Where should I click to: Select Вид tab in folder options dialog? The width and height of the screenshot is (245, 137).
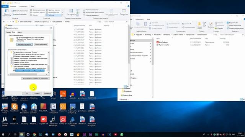(13, 32)
